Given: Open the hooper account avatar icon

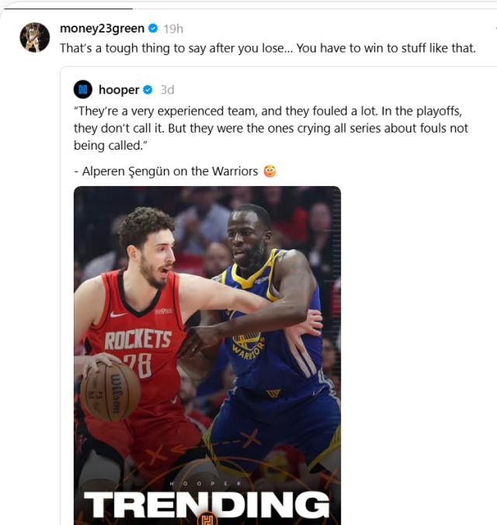Looking at the screenshot, I should (x=83, y=89).
